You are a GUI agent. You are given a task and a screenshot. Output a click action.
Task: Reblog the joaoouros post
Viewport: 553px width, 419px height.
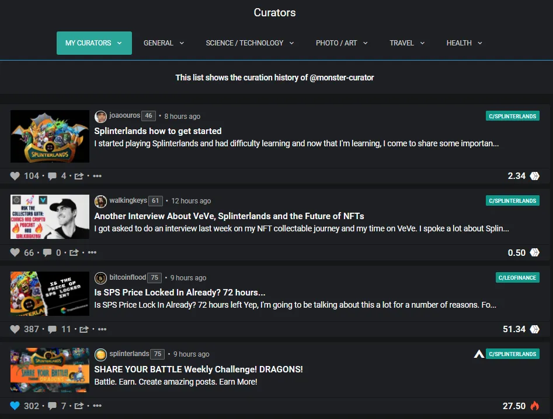(79, 176)
